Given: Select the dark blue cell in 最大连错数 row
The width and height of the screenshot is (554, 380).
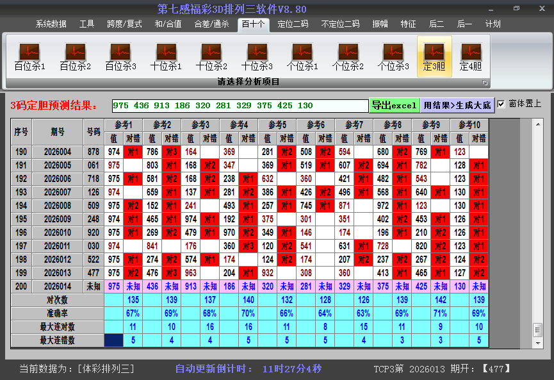Looking at the screenshot, I should (114, 340).
